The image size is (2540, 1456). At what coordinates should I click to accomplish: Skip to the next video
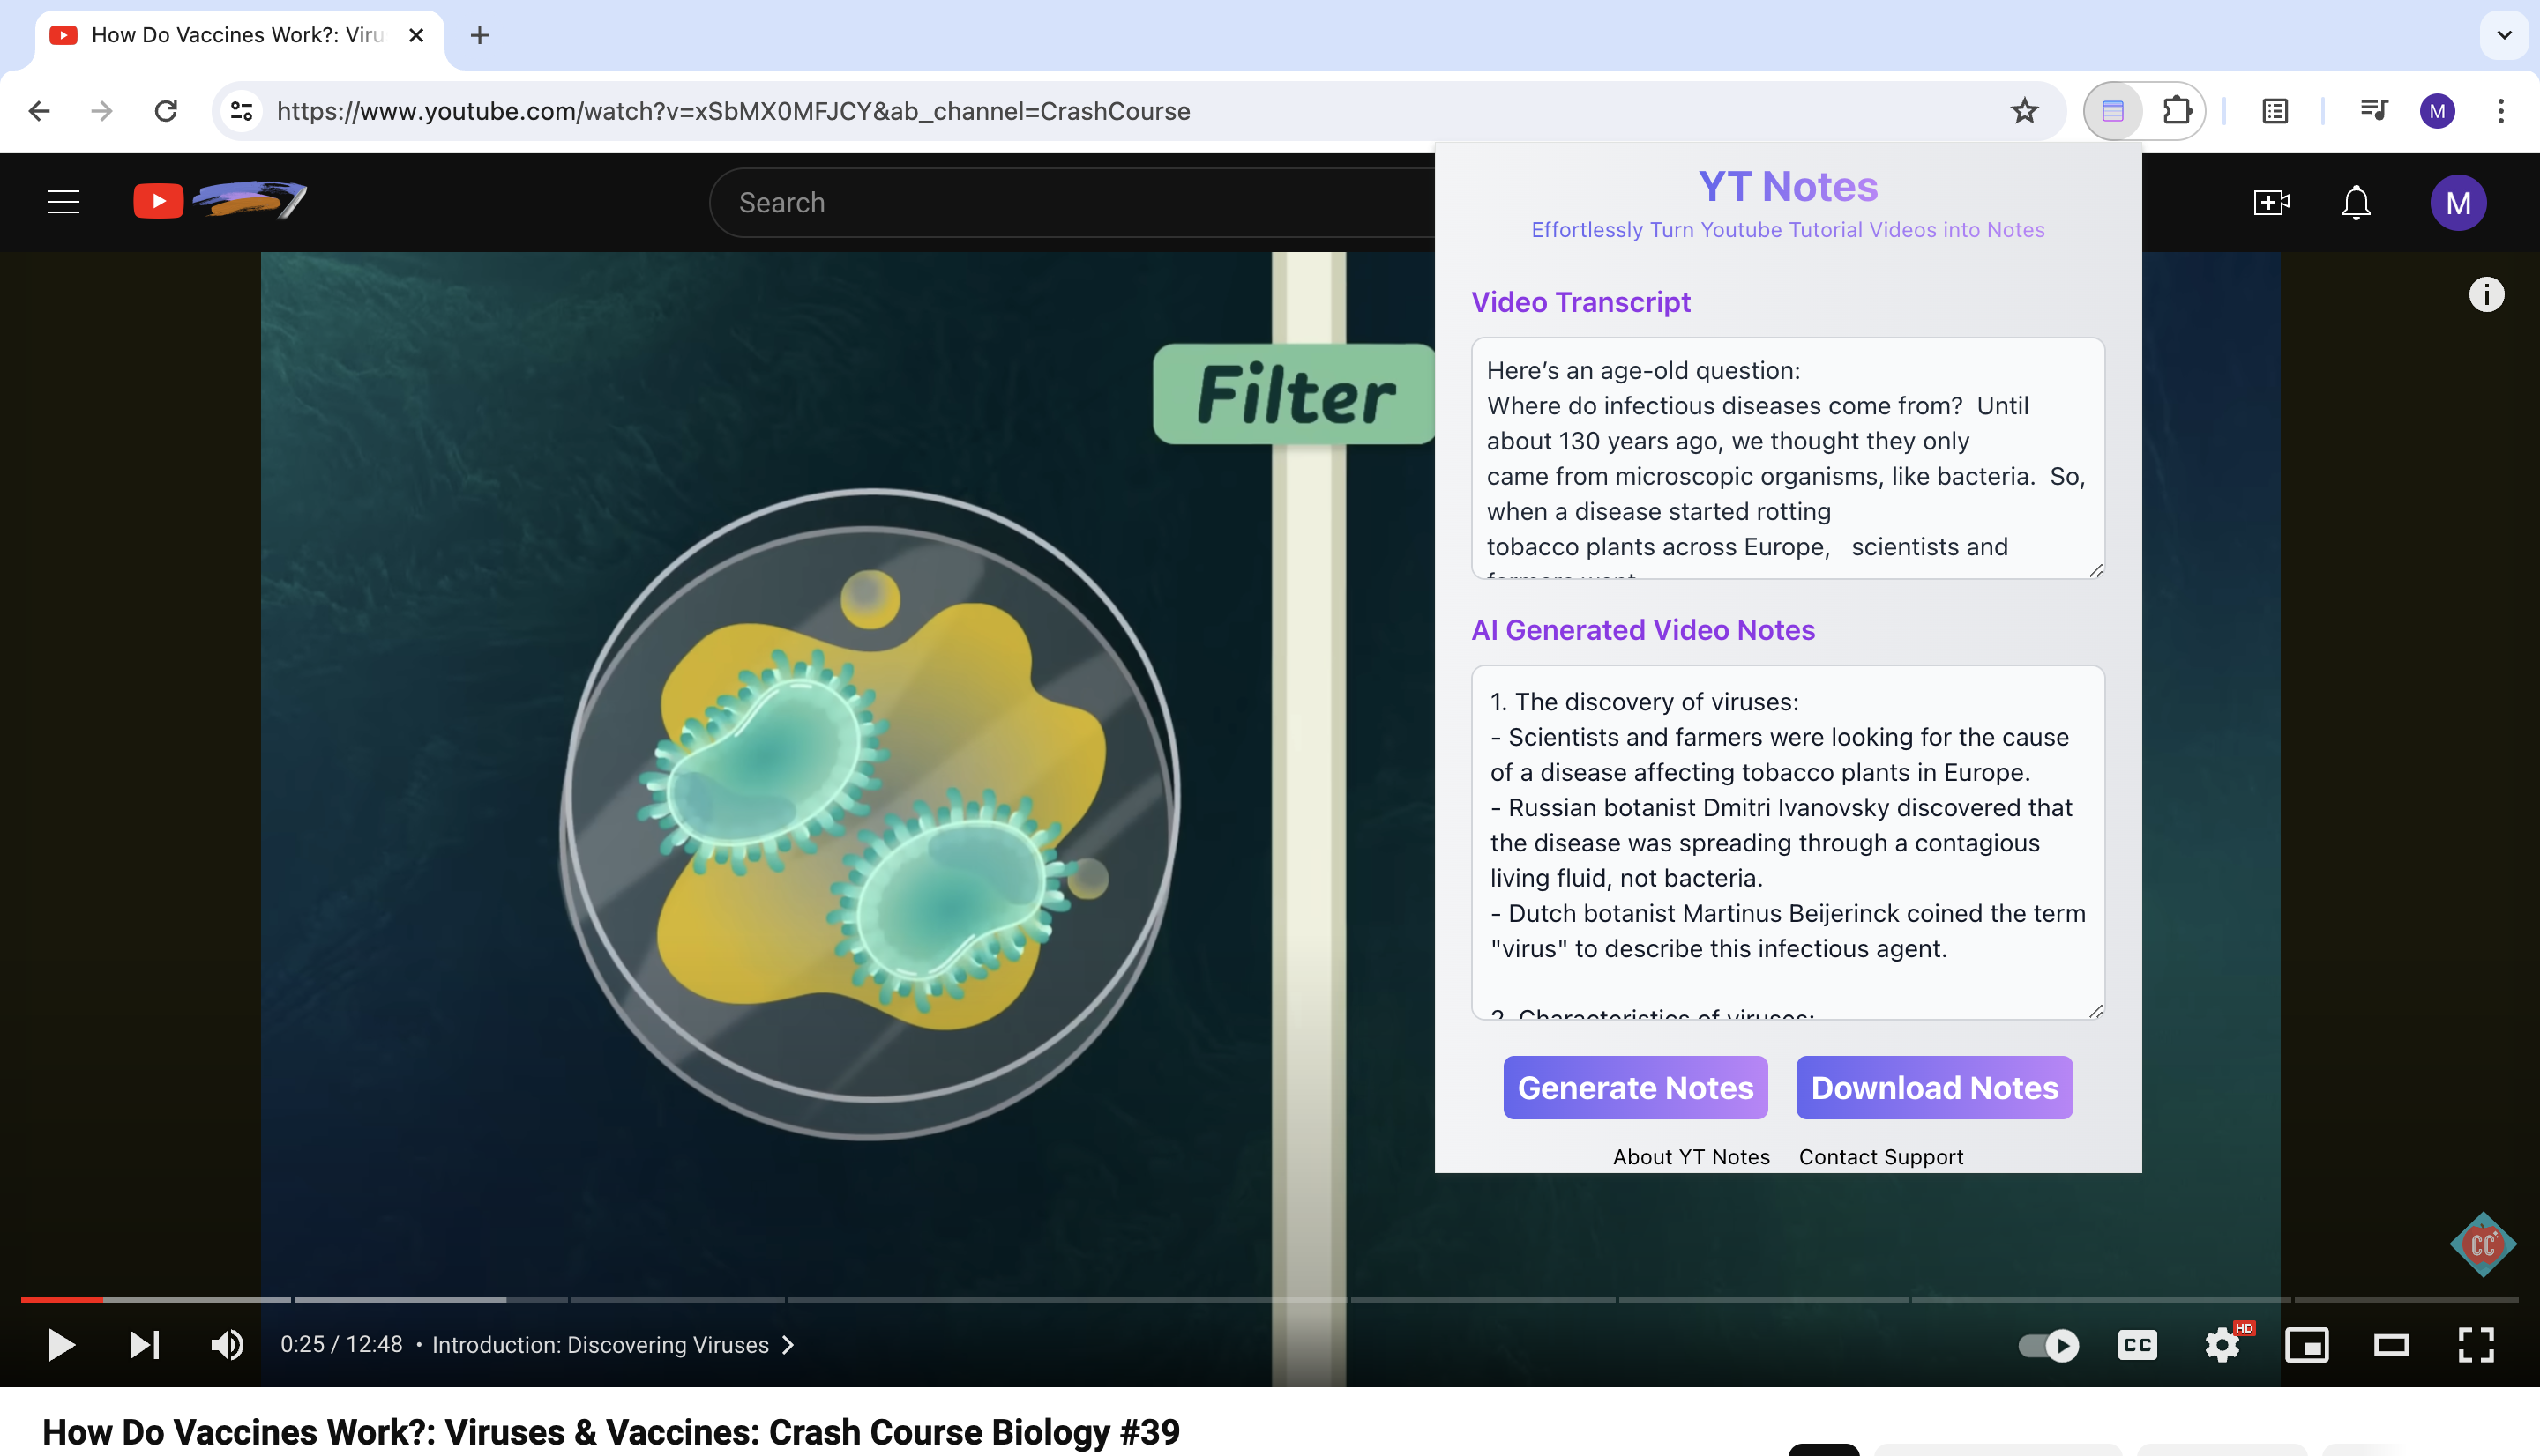tap(144, 1345)
